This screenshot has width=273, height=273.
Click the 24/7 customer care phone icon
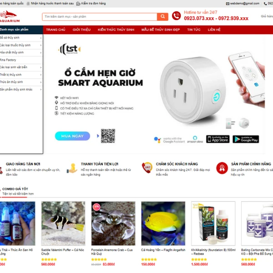(147, 168)
